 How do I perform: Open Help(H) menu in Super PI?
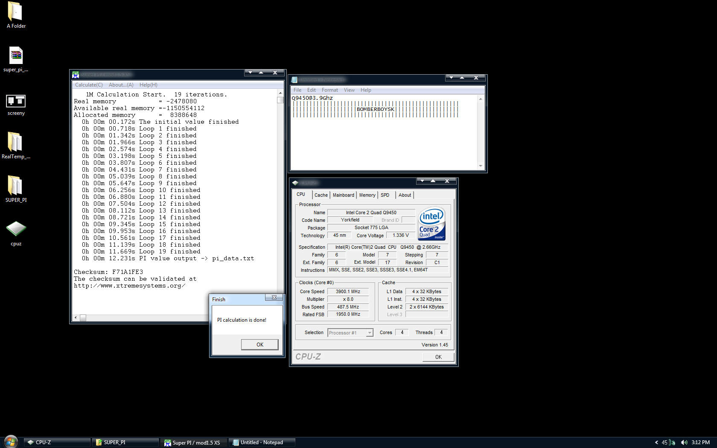click(x=148, y=85)
